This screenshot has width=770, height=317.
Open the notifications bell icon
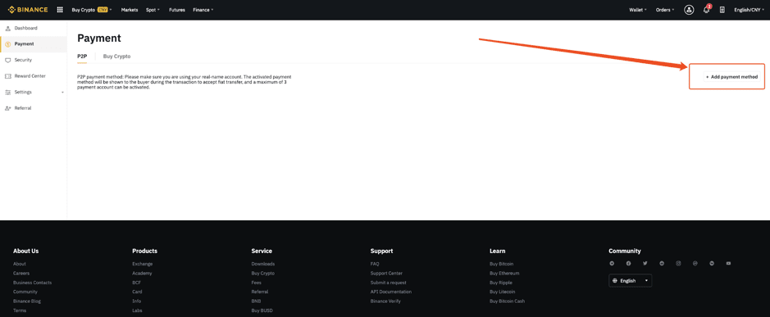706,10
